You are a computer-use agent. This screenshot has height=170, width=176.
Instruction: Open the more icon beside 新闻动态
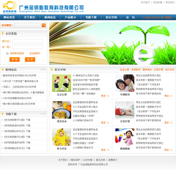(43, 70)
